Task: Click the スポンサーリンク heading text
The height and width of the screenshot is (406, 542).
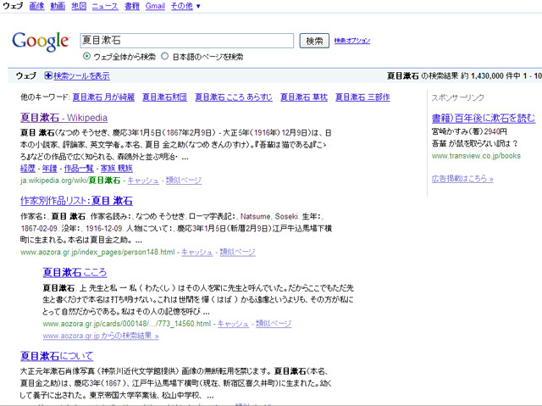Action: (x=457, y=97)
